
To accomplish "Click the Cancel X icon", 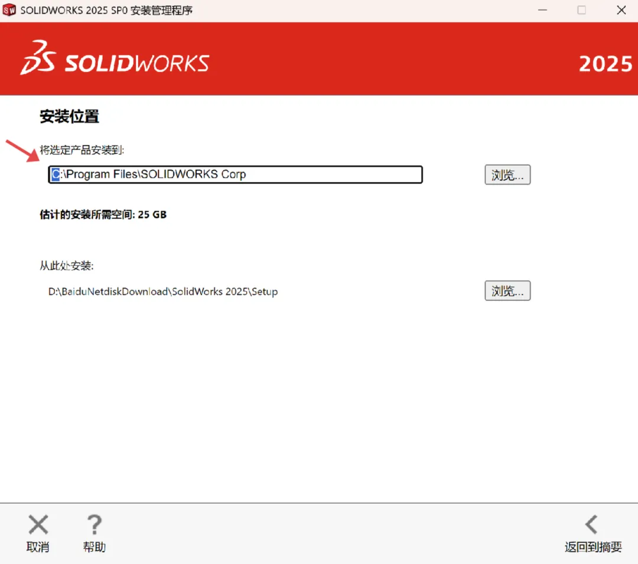I will click(38, 524).
